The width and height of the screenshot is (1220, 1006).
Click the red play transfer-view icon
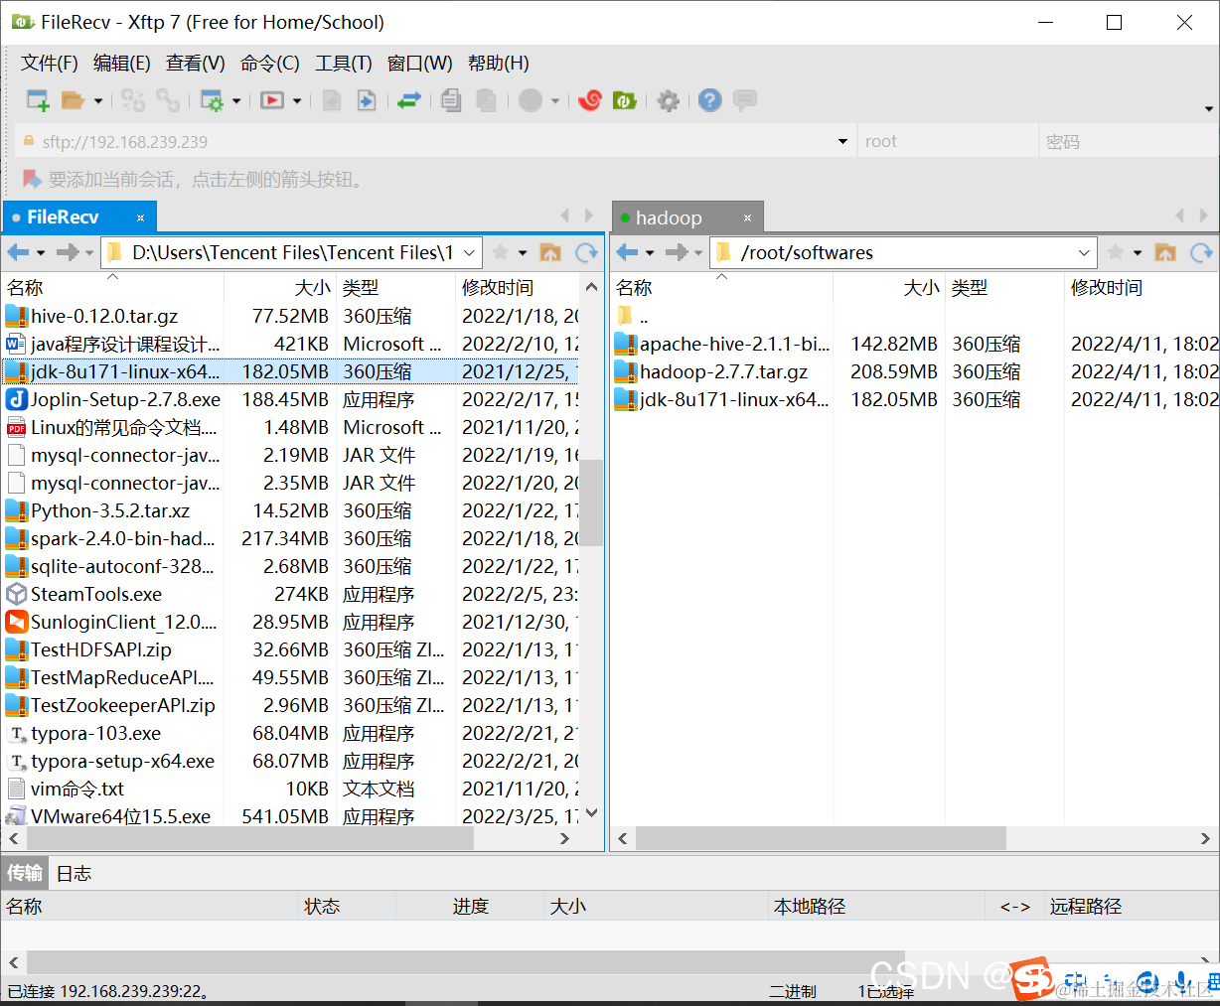coord(272,100)
